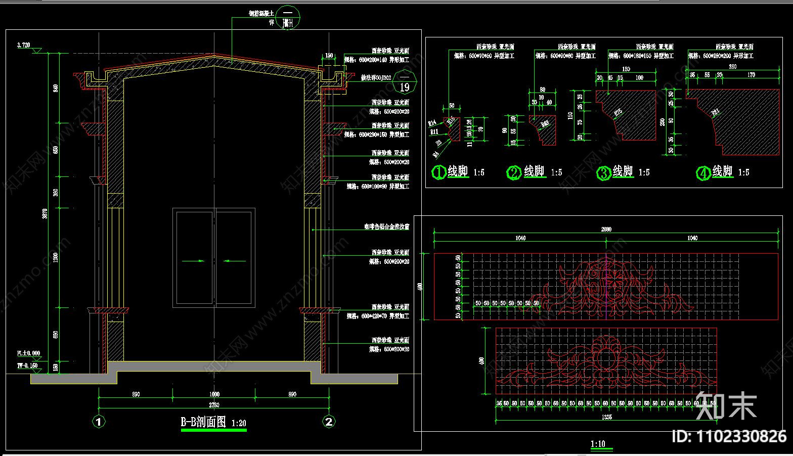Select the "规格: 600*180*150 异型加工" note
The image size is (793, 456).
(641, 56)
